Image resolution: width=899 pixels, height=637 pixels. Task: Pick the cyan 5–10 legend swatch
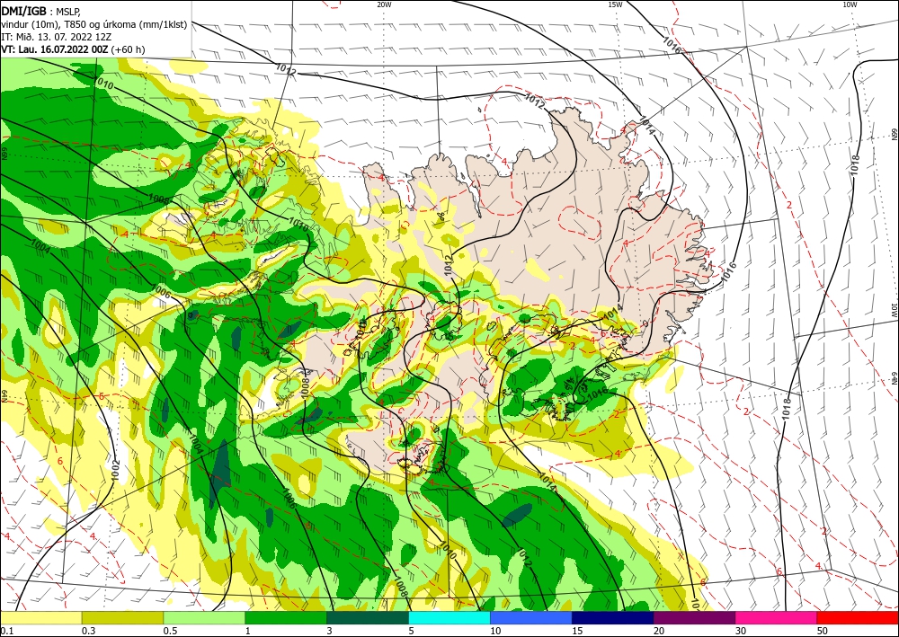point(449,617)
